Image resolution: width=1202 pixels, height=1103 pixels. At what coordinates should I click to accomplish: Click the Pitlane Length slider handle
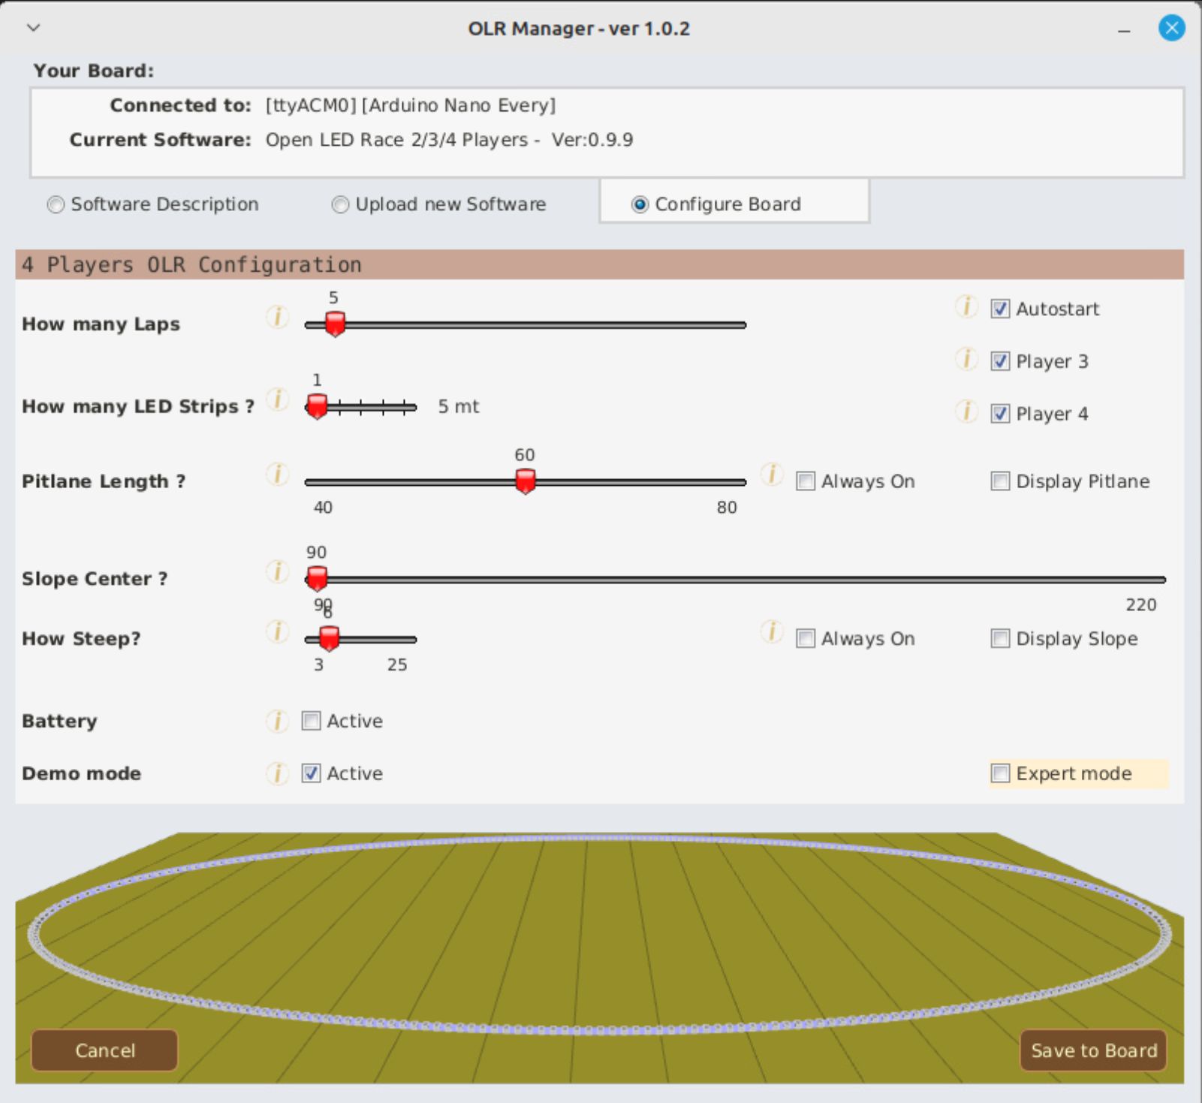526,481
